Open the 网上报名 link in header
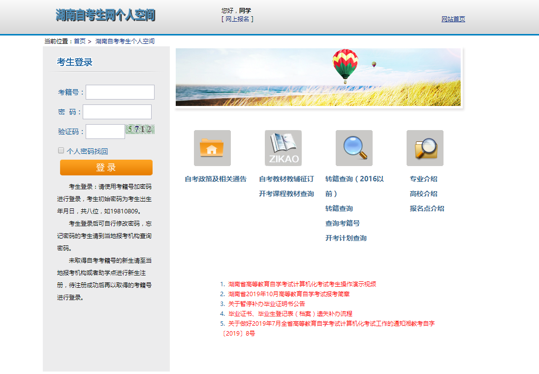The height and width of the screenshot is (374, 539). click(x=237, y=19)
